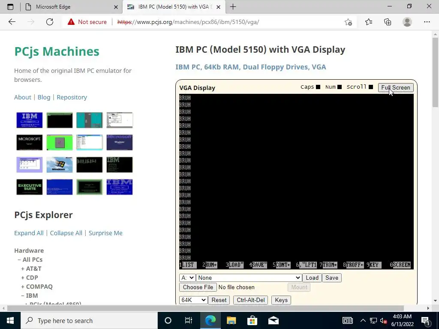
Task: Collapse the IBM tree node
Action: 23,296
